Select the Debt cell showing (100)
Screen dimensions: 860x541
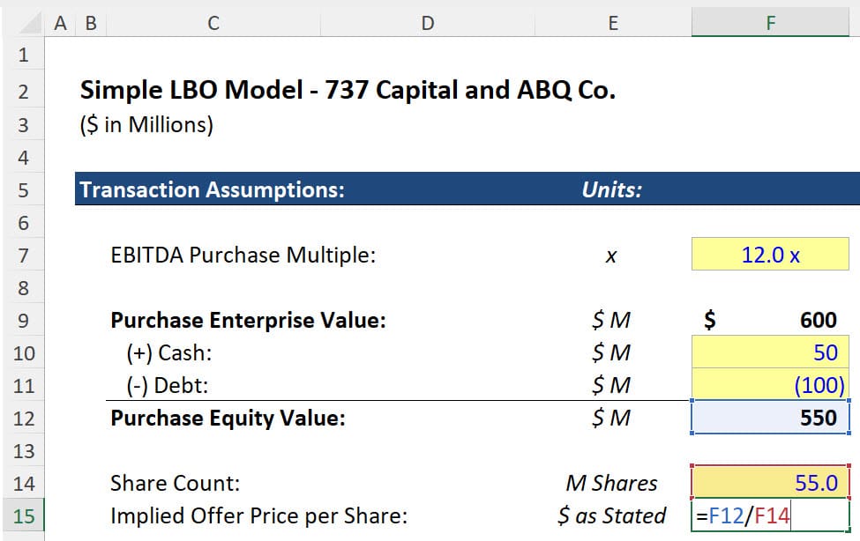pyautogui.click(x=770, y=385)
